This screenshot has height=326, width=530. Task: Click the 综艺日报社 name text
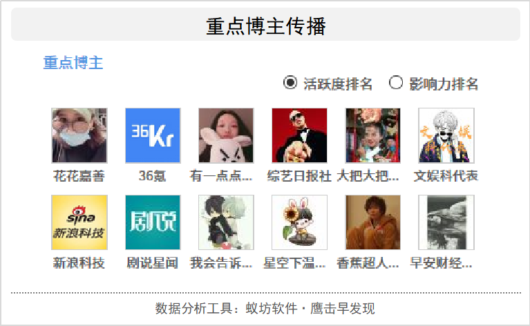point(299,176)
